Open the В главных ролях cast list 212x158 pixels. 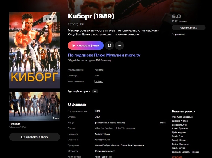click(183, 111)
